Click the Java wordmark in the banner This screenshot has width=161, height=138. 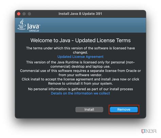(x=34, y=26)
